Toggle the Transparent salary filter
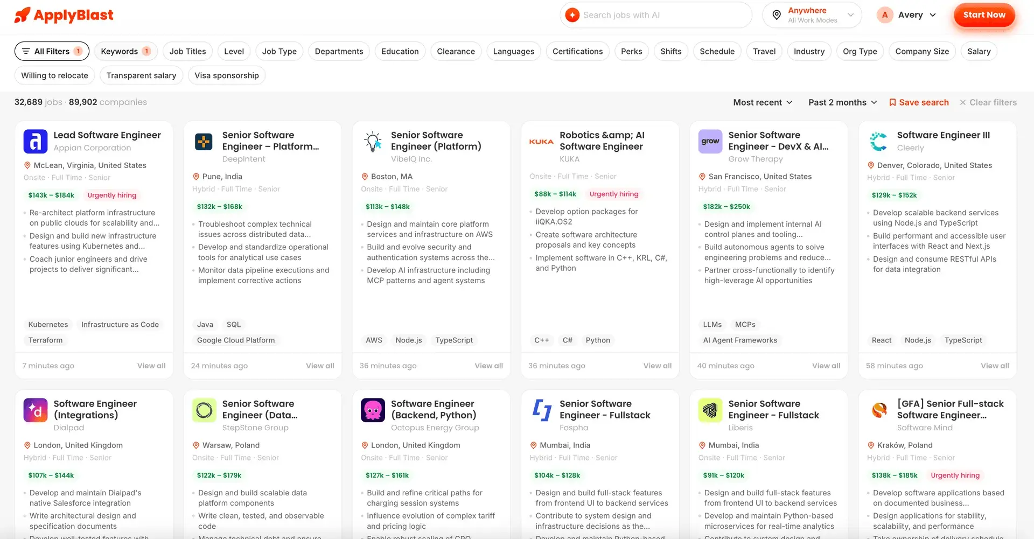Viewport: 1034px width, 539px height. click(141, 75)
